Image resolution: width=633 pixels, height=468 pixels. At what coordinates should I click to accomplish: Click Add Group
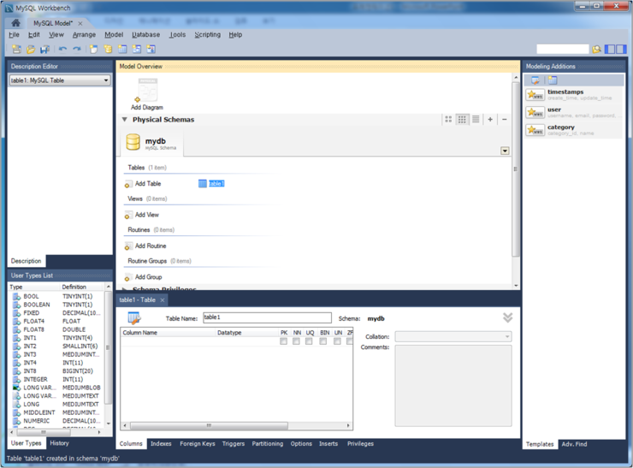(144, 277)
